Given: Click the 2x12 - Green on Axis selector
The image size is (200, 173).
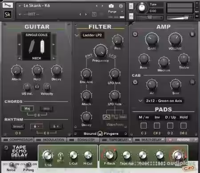Looking at the screenshot, I should 164,101.
